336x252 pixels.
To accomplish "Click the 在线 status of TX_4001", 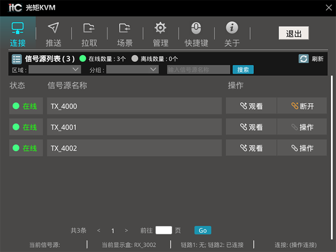I will (x=26, y=127).
